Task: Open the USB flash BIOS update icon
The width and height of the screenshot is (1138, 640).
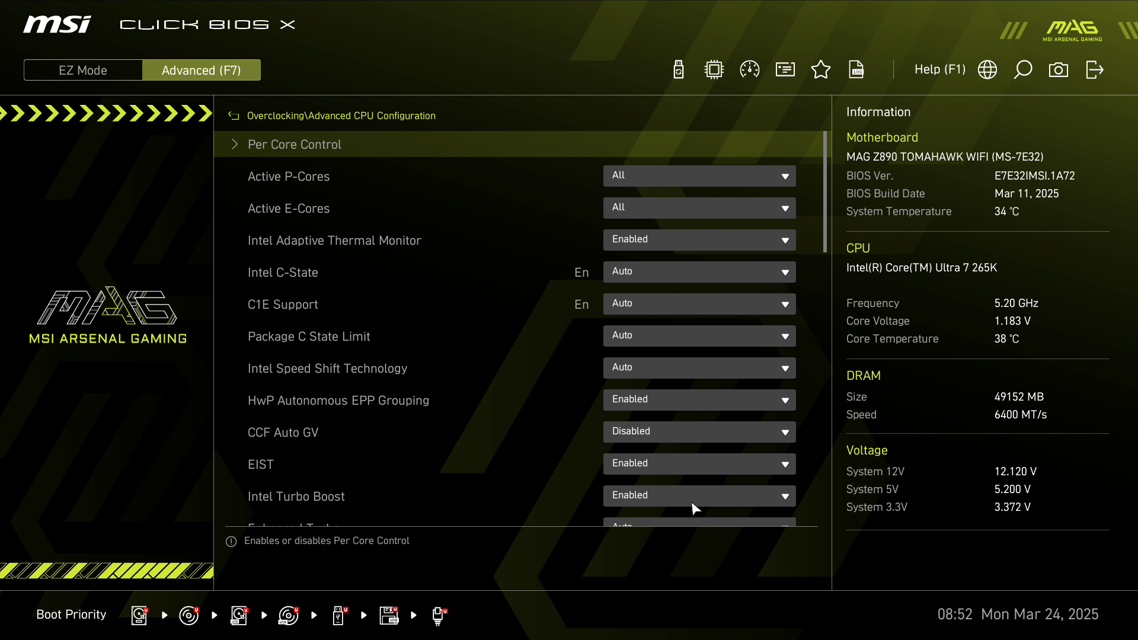Action: pos(679,70)
